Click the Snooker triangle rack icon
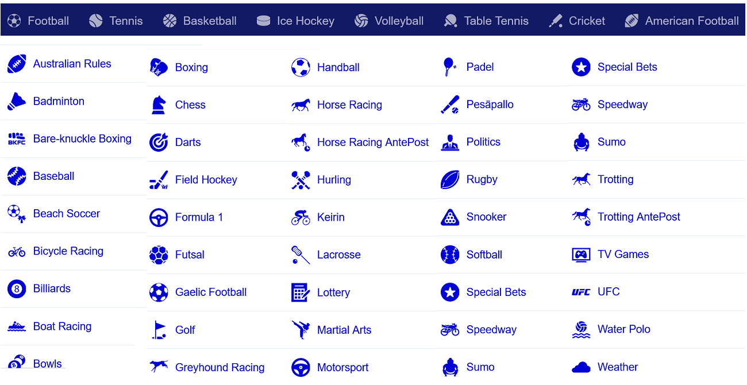 pyautogui.click(x=449, y=217)
